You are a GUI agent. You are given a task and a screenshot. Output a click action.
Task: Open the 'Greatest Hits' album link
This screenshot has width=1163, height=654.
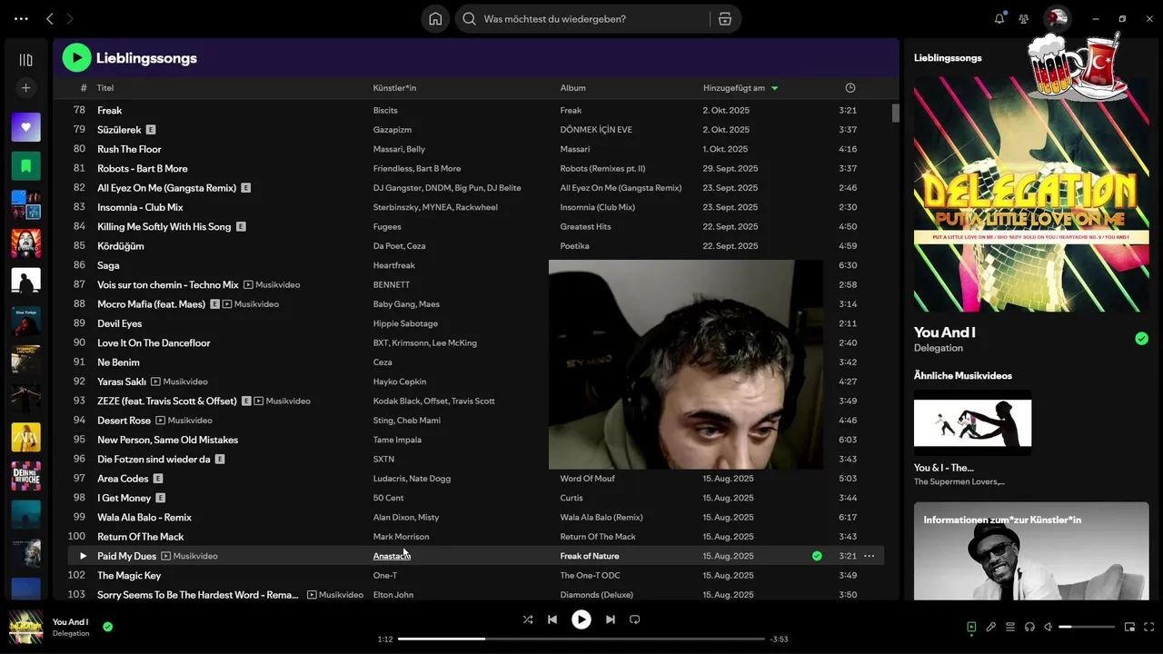click(x=585, y=227)
